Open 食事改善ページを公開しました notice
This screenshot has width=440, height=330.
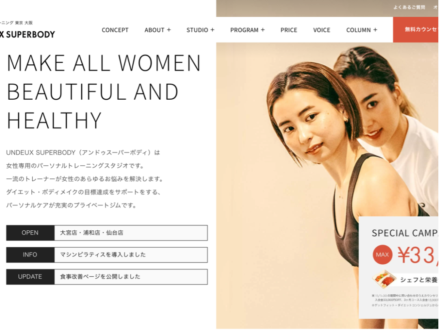131,276
